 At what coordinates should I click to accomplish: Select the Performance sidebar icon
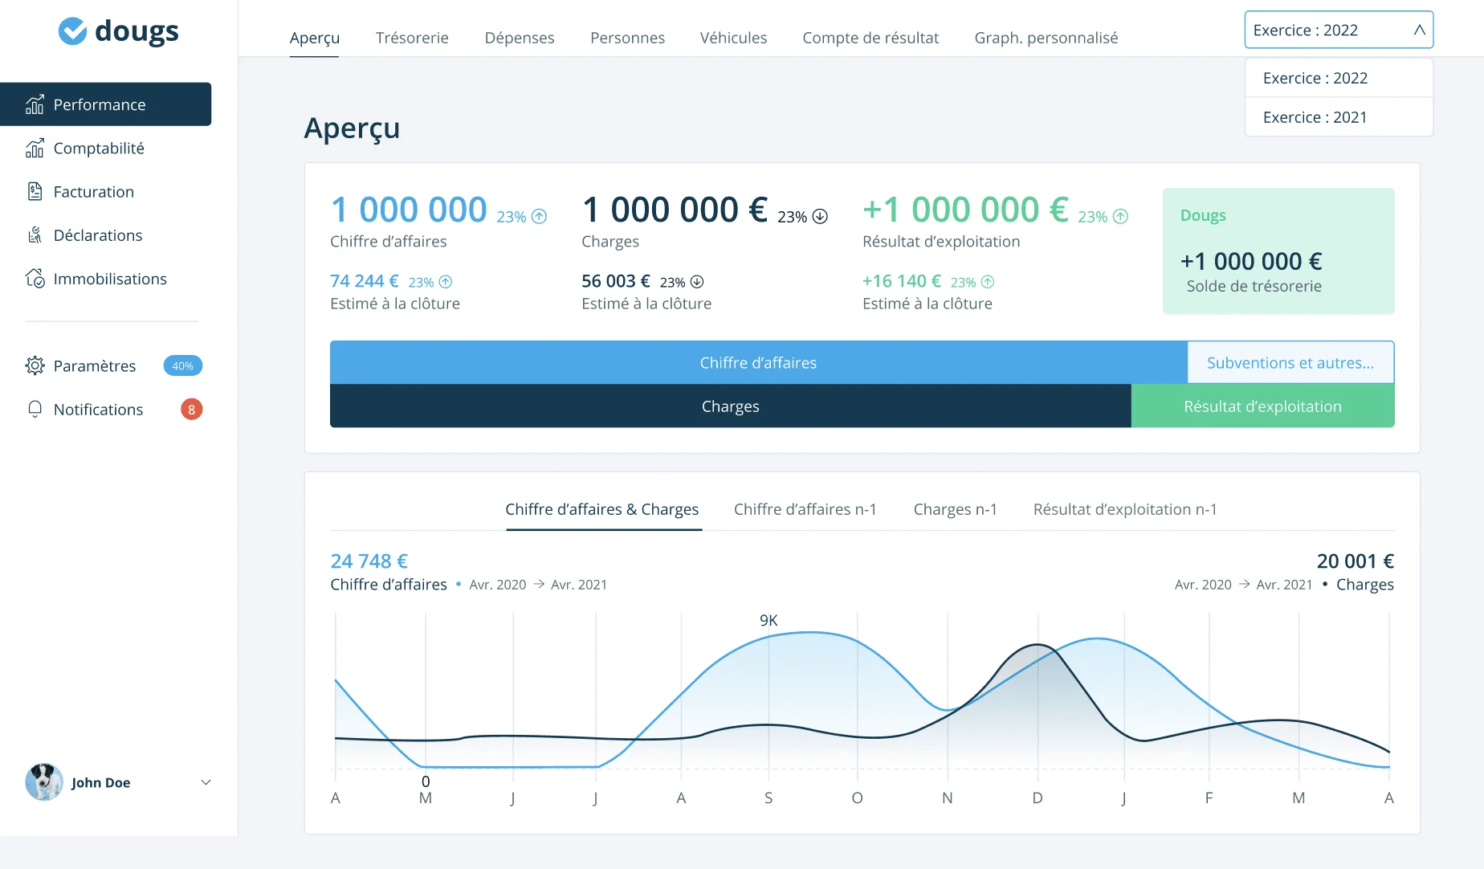coord(35,104)
